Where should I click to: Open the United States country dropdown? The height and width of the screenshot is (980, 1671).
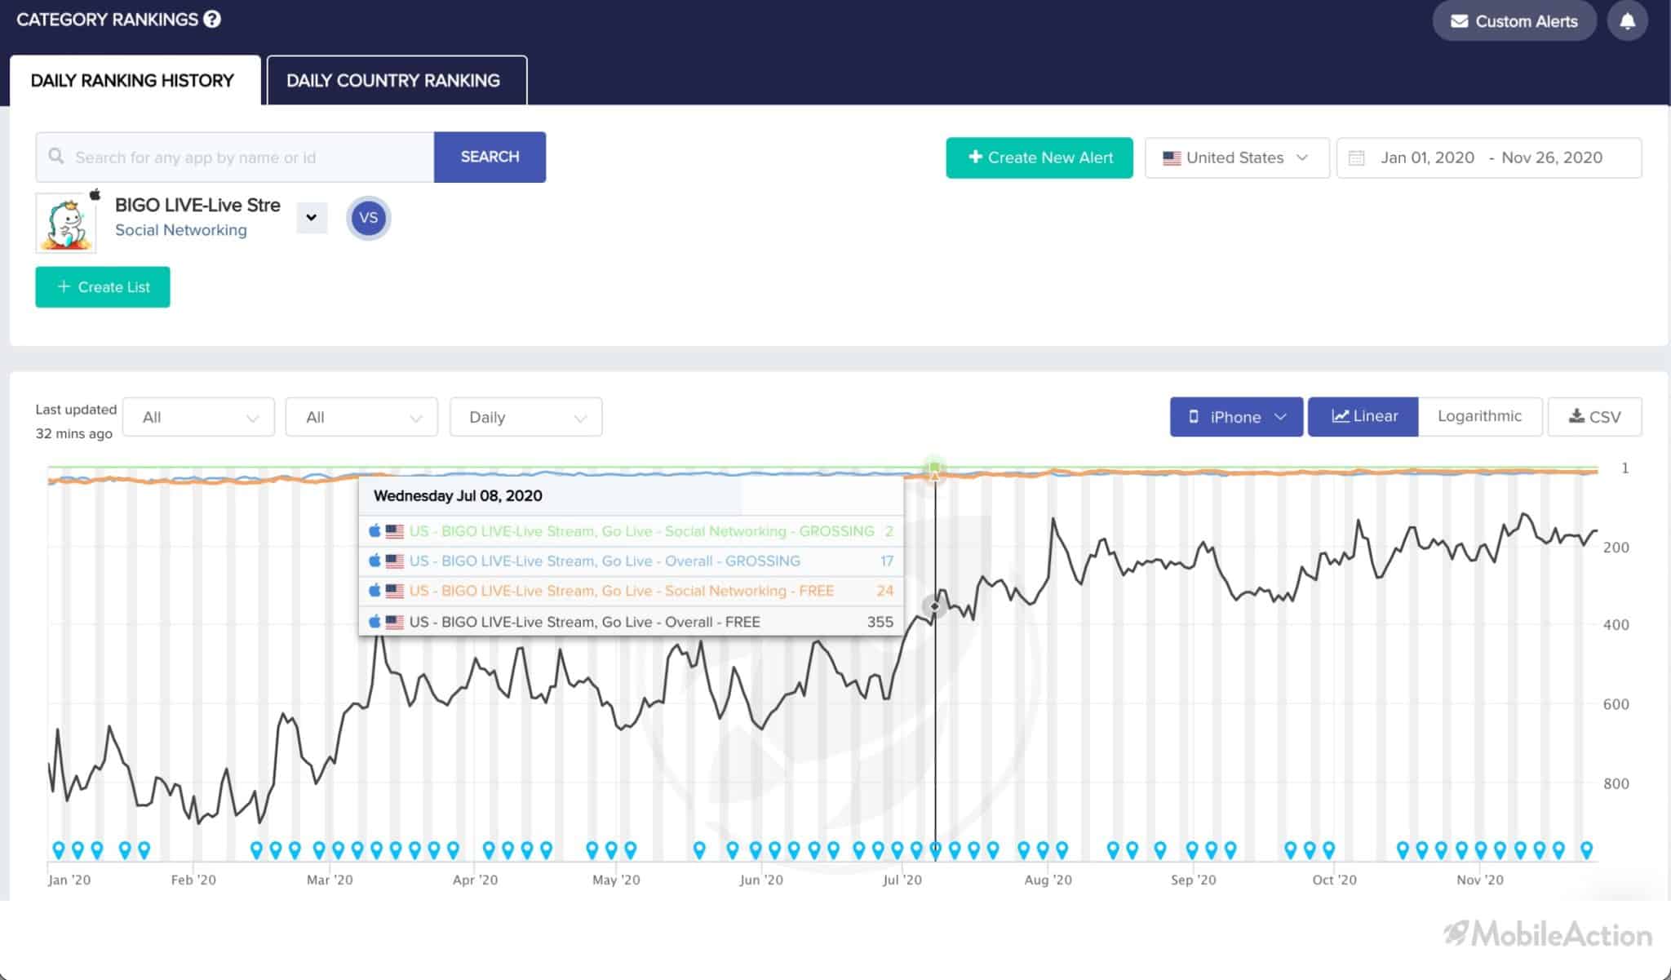pyautogui.click(x=1236, y=157)
